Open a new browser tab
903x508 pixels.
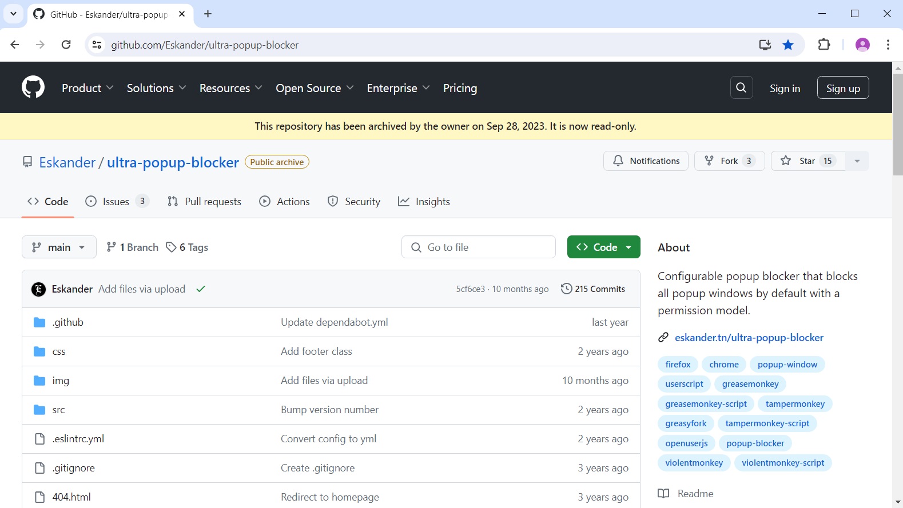(208, 14)
